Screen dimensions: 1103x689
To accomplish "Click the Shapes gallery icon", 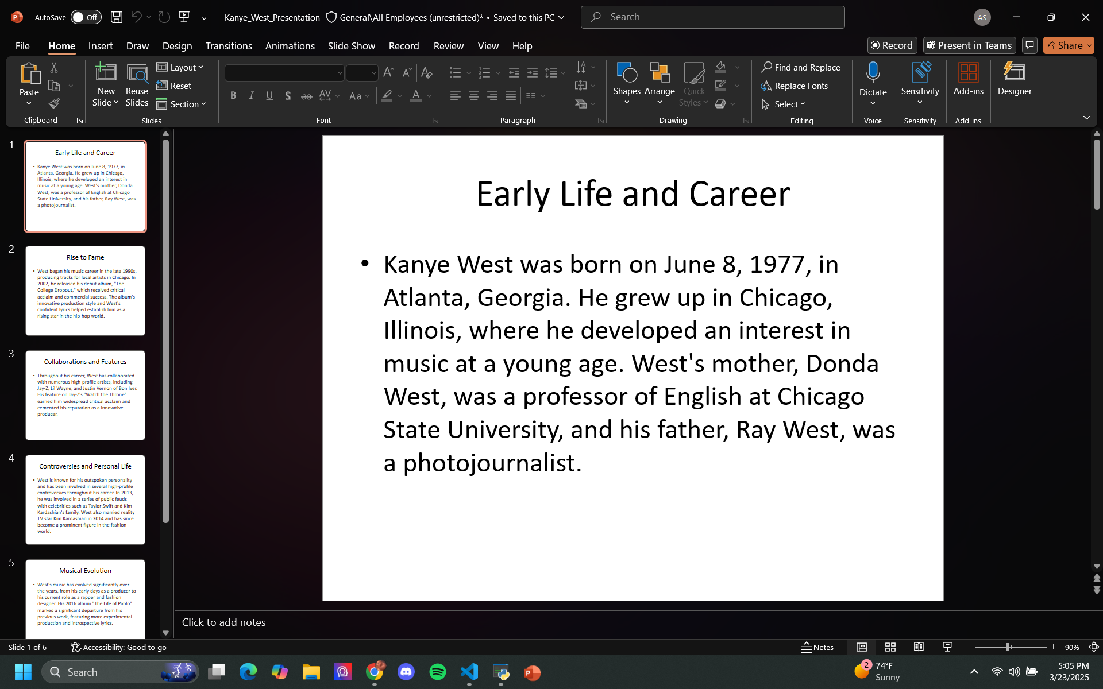I will 626,73.
